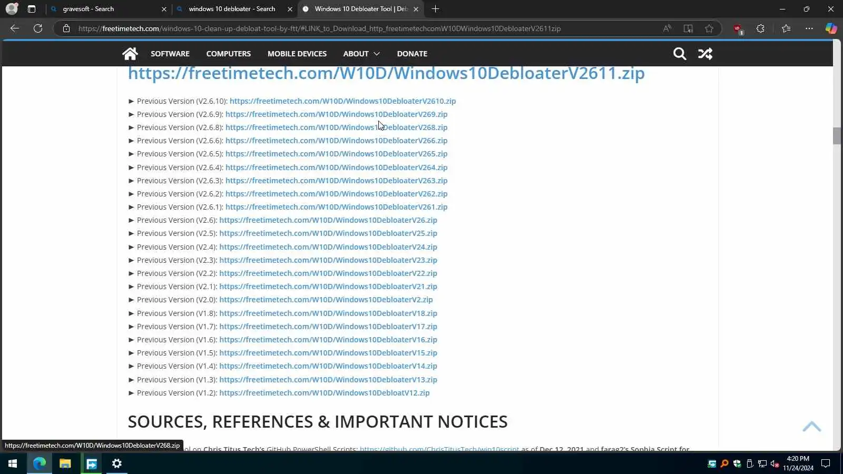
Task: Download latest Windows10DebloaterV2611.zip link
Action: click(x=386, y=73)
